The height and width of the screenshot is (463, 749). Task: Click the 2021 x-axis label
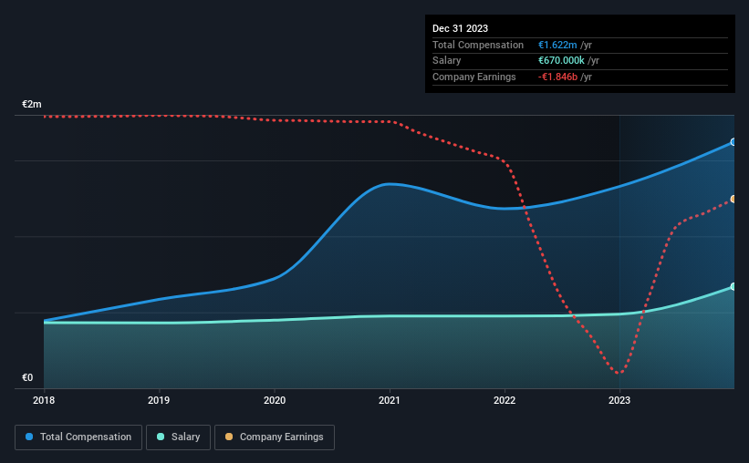click(390, 400)
